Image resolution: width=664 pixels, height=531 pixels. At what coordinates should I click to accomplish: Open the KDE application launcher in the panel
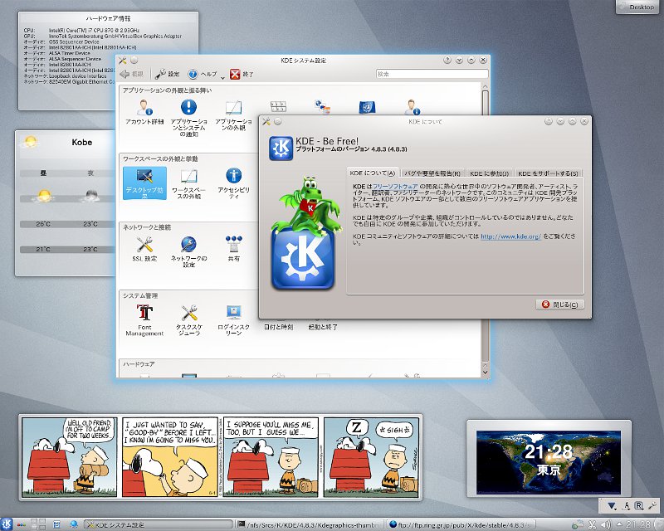6,524
